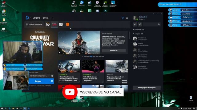The image size is (197, 110).
Task: Select the Black Ops Cold War game icon
Action: pos(54,24)
